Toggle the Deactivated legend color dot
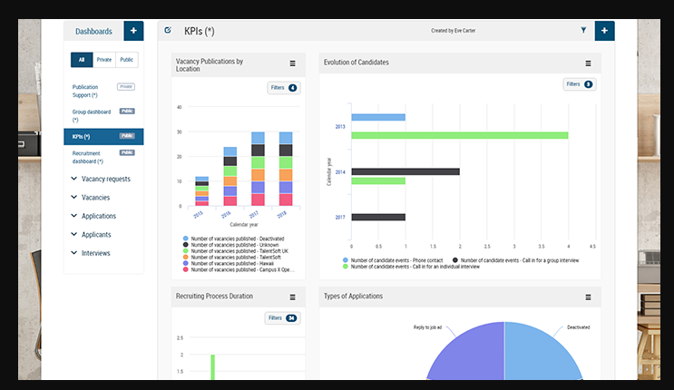Image resolution: width=674 pixels, height=390 pixels. point(186,238)
